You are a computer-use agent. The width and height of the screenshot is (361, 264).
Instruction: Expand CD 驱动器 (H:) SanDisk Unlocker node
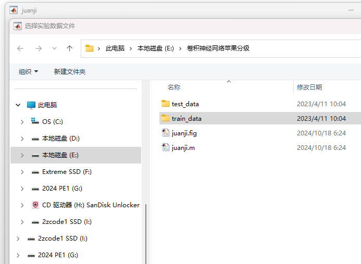pos(22,205)
